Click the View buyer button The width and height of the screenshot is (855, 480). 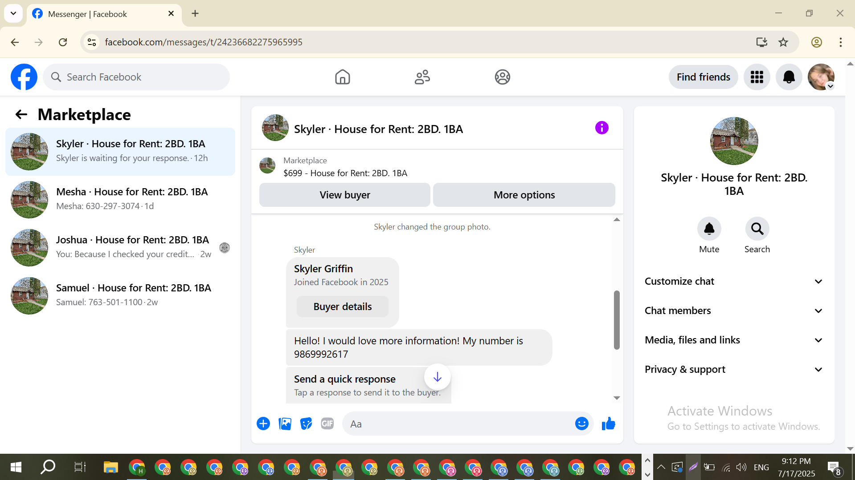(345, 195)
